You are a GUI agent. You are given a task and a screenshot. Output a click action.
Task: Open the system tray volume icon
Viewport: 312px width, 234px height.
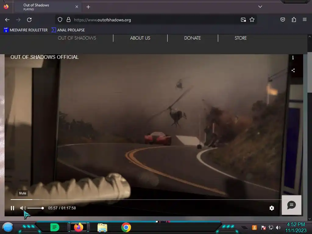click(x=278, y=227)
